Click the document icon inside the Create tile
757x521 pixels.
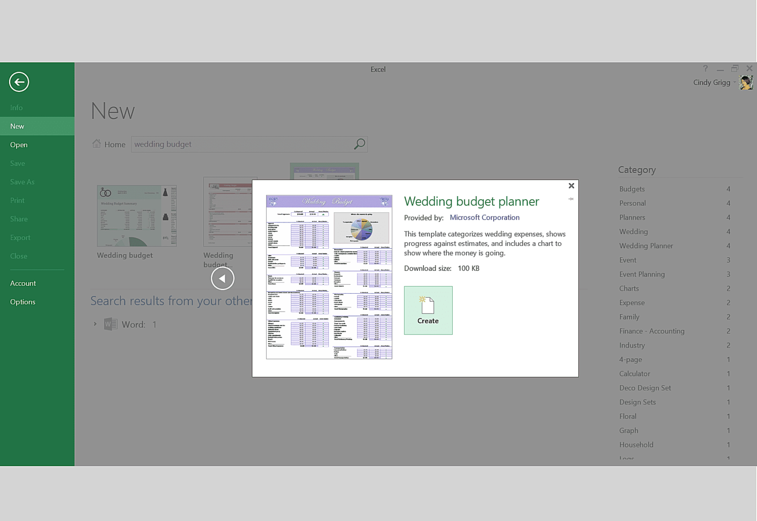(428, 305)
